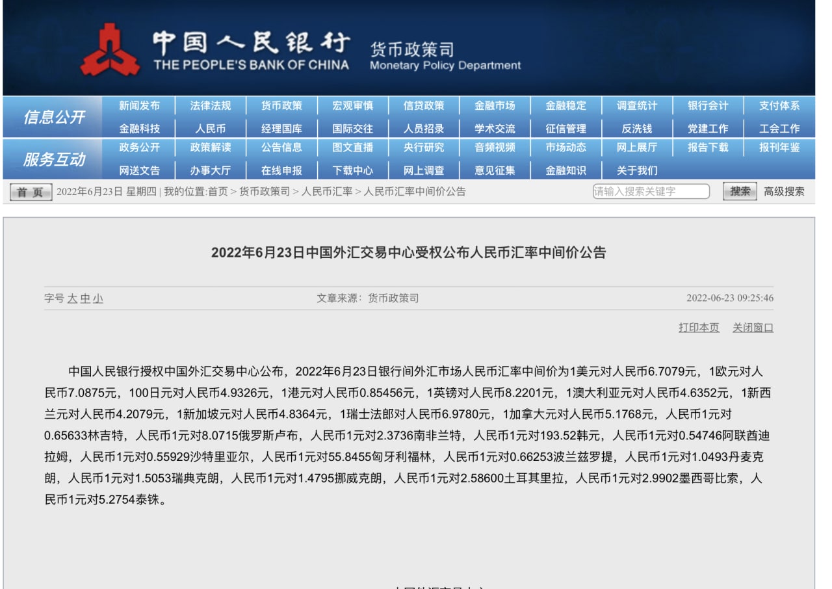Click the timestamp 2022-06-23 09:25:46
The width and height of the screenshot is (832, 589).
tap(730, 298)
